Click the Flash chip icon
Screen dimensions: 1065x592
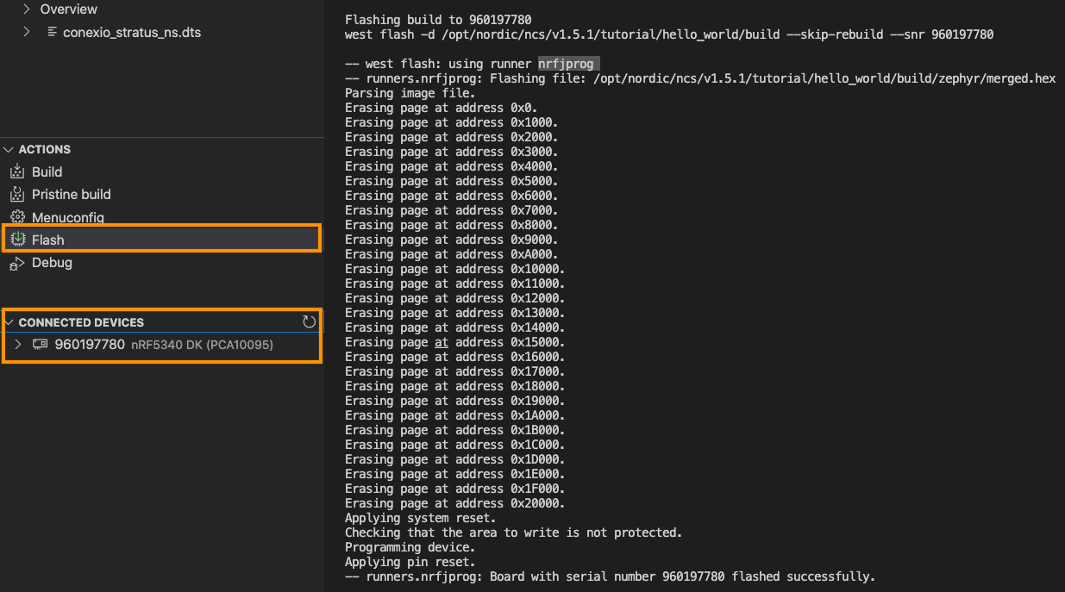[16, 240]
